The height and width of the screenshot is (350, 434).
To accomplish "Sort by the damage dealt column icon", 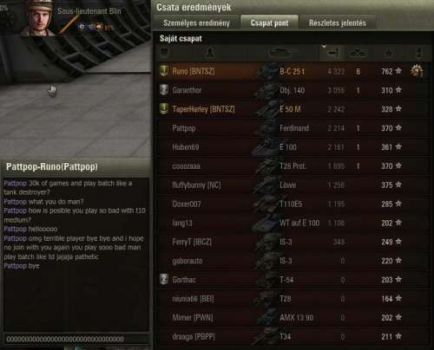I will (x=332, y=53).
